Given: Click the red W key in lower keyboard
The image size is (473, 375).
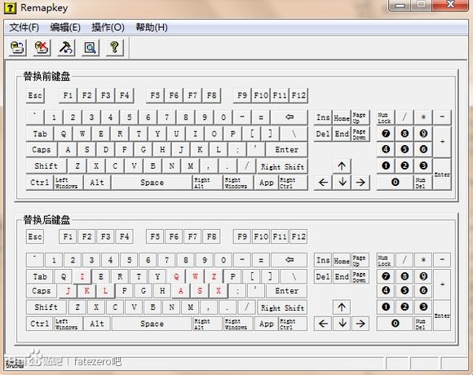Looking at the screenshot, I should (x=195, y=276).
